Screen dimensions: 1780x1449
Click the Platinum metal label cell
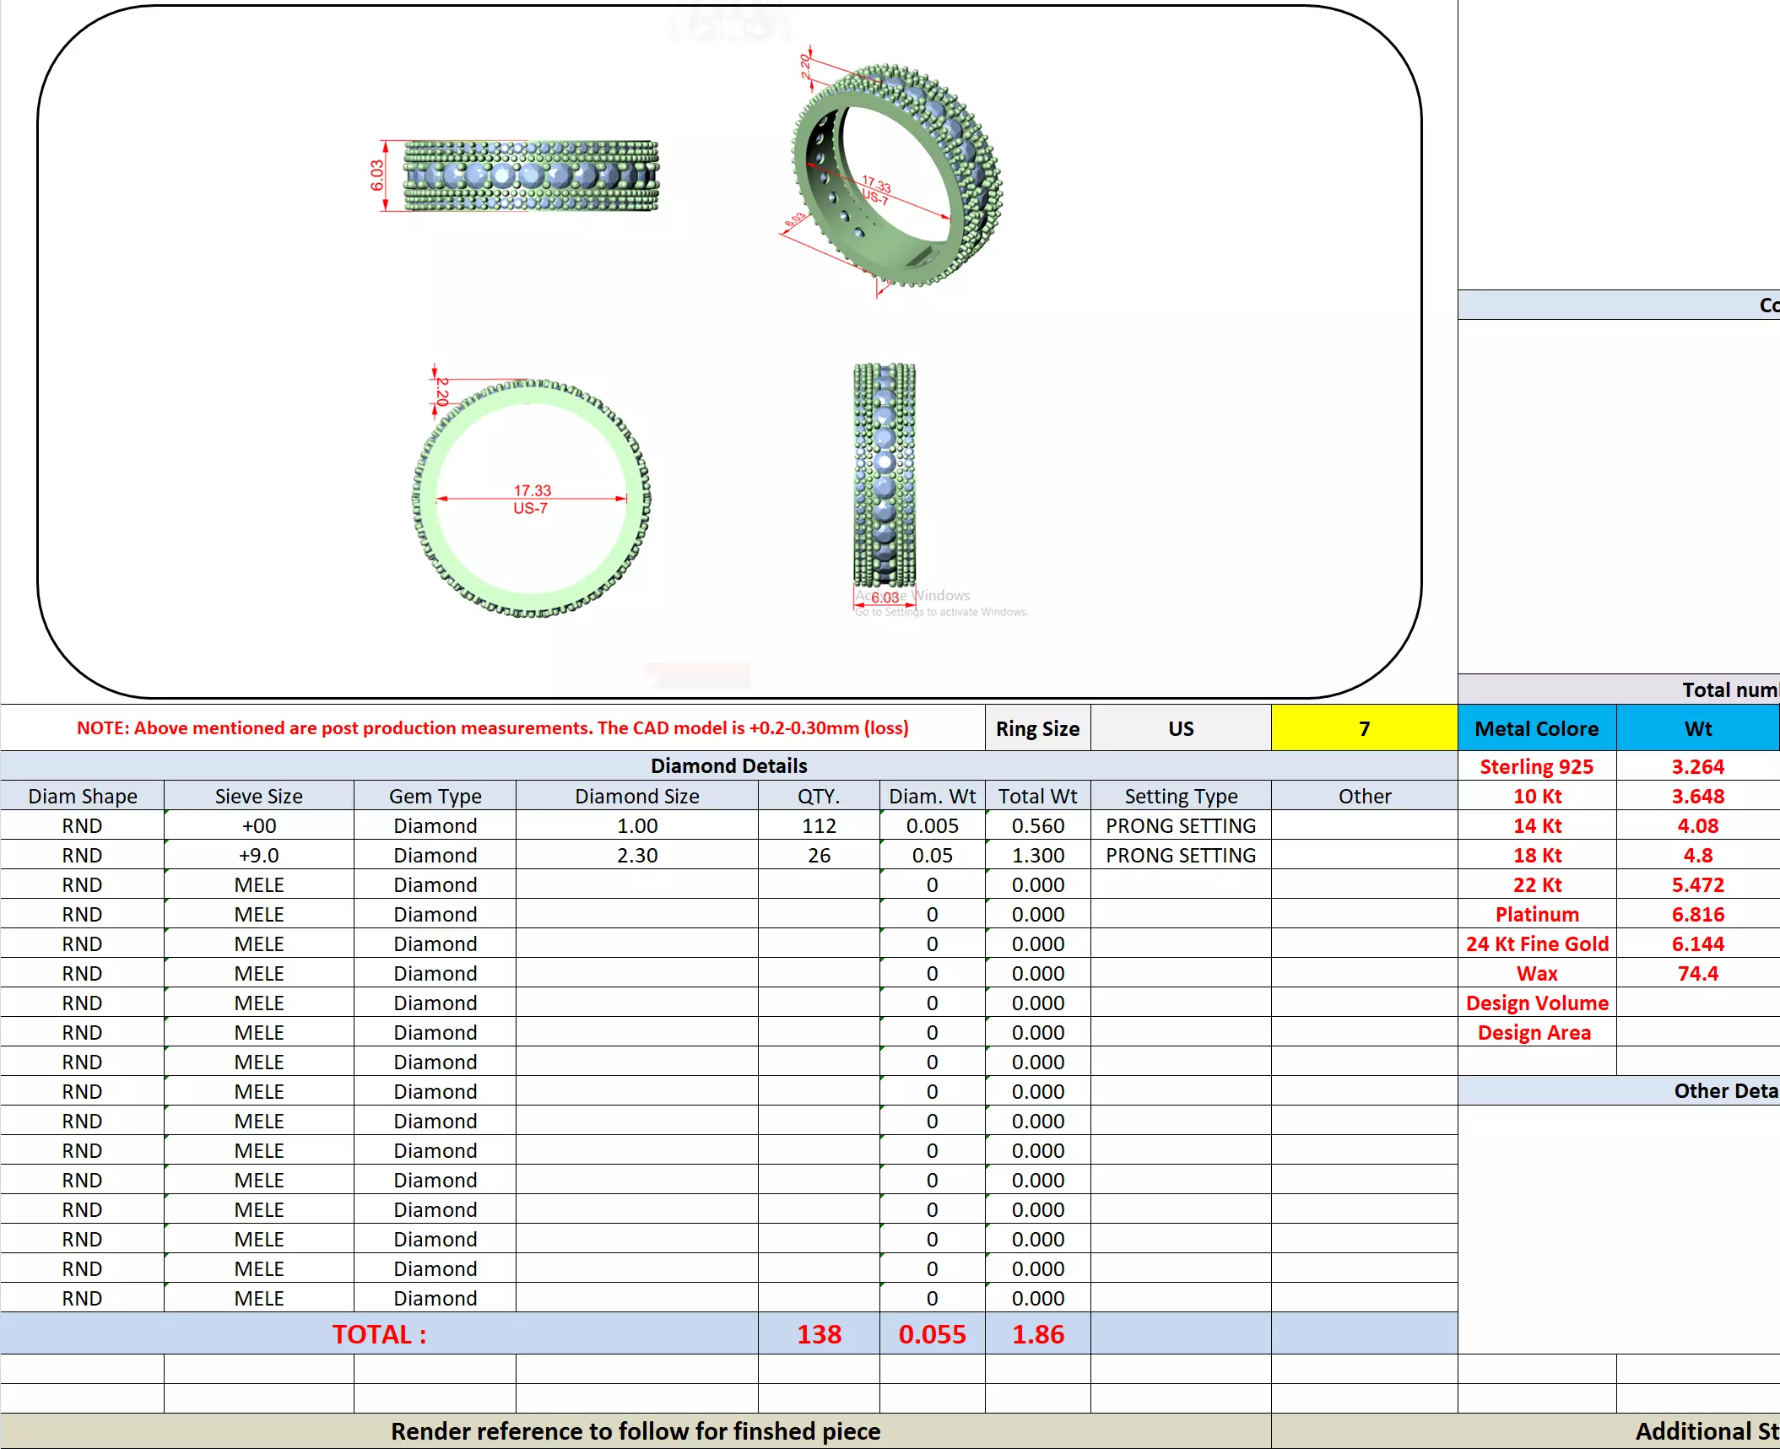pyautogui.click(x=1536, y=914)
